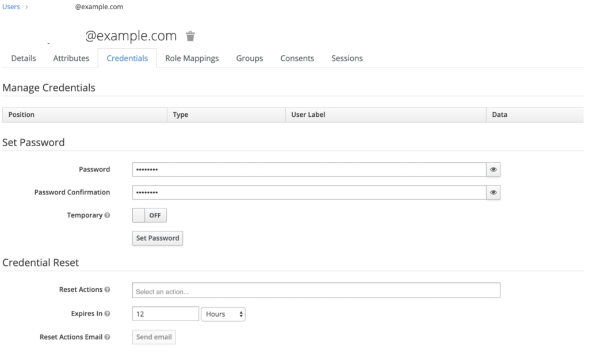
Task: Switch to the Details tab
Action: [x=24, y=58]
